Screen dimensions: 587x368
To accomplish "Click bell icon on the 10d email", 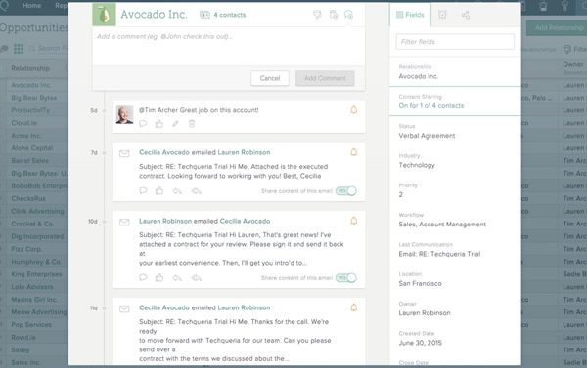I will [x=354, y=221].
